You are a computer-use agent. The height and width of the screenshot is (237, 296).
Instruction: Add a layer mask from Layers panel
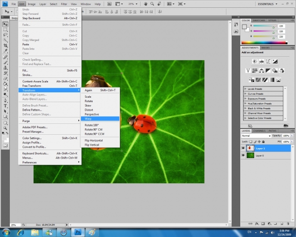[x=263, y=224]
